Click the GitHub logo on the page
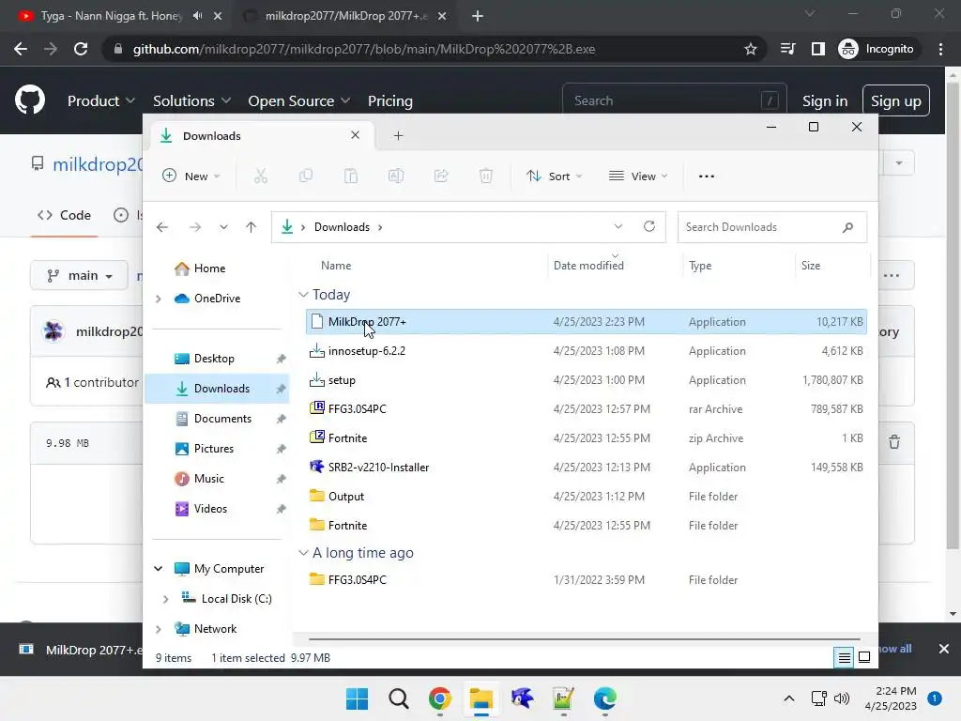The width and height of the screenshot is (961, 721). coord(30,100)
